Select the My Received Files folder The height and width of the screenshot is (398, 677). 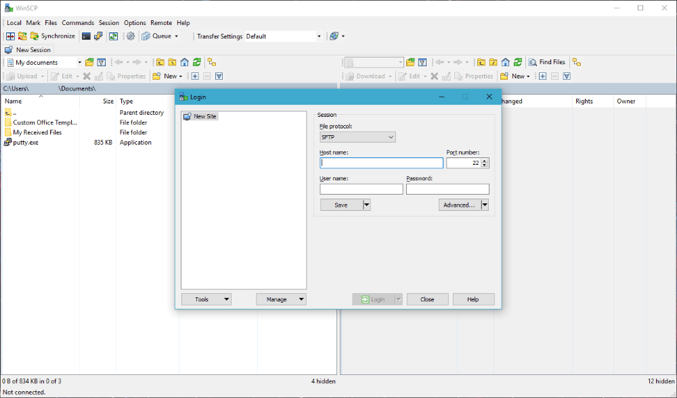(32, 132)
